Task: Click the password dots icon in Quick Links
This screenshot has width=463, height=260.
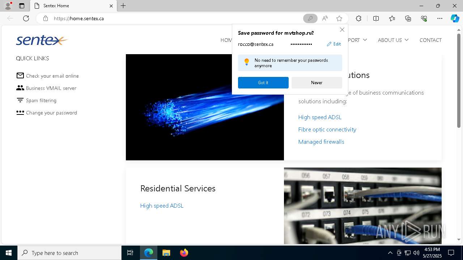Action: [x=20, y=112]
